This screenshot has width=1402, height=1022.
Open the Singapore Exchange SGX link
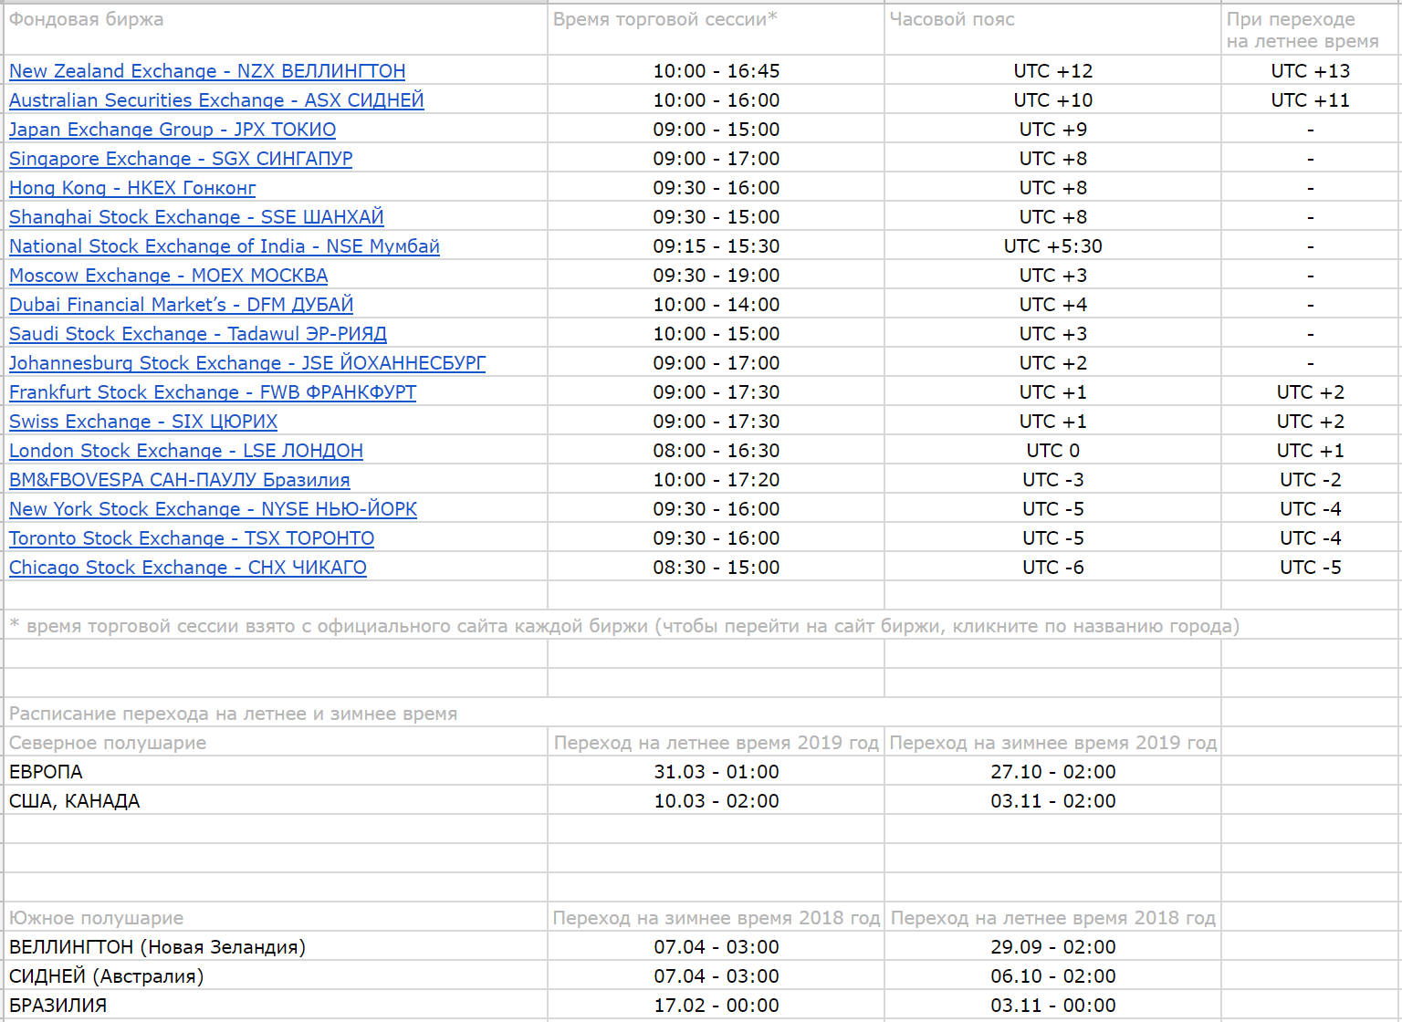coord(181,159)
